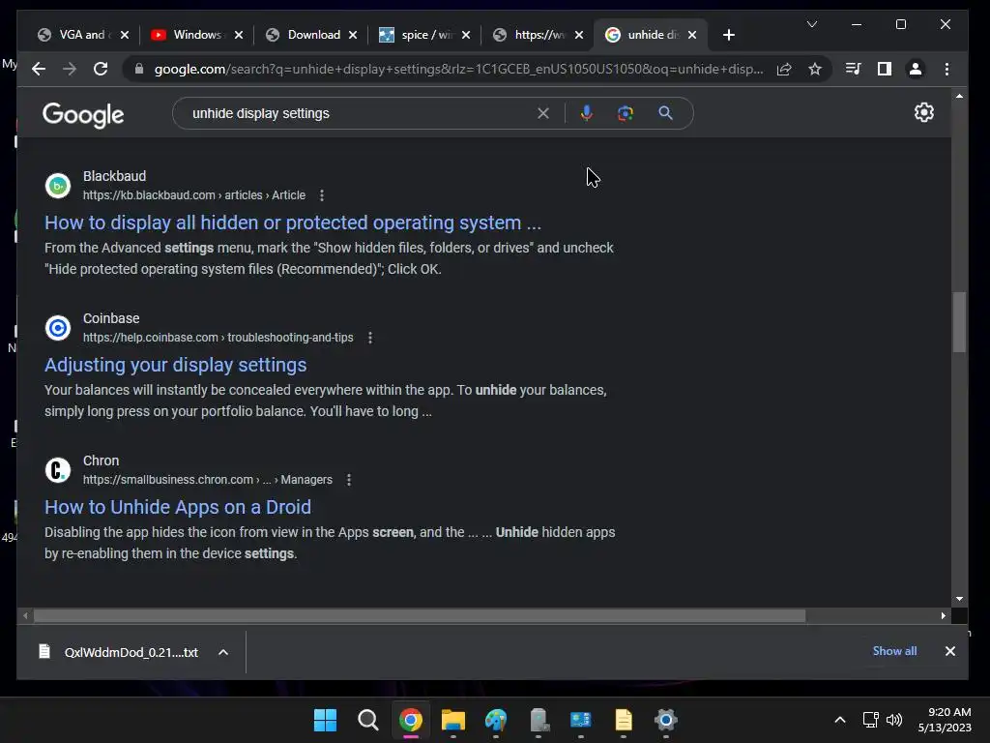
Task: Start a voice search with the microphone
Action: point(587,114)
